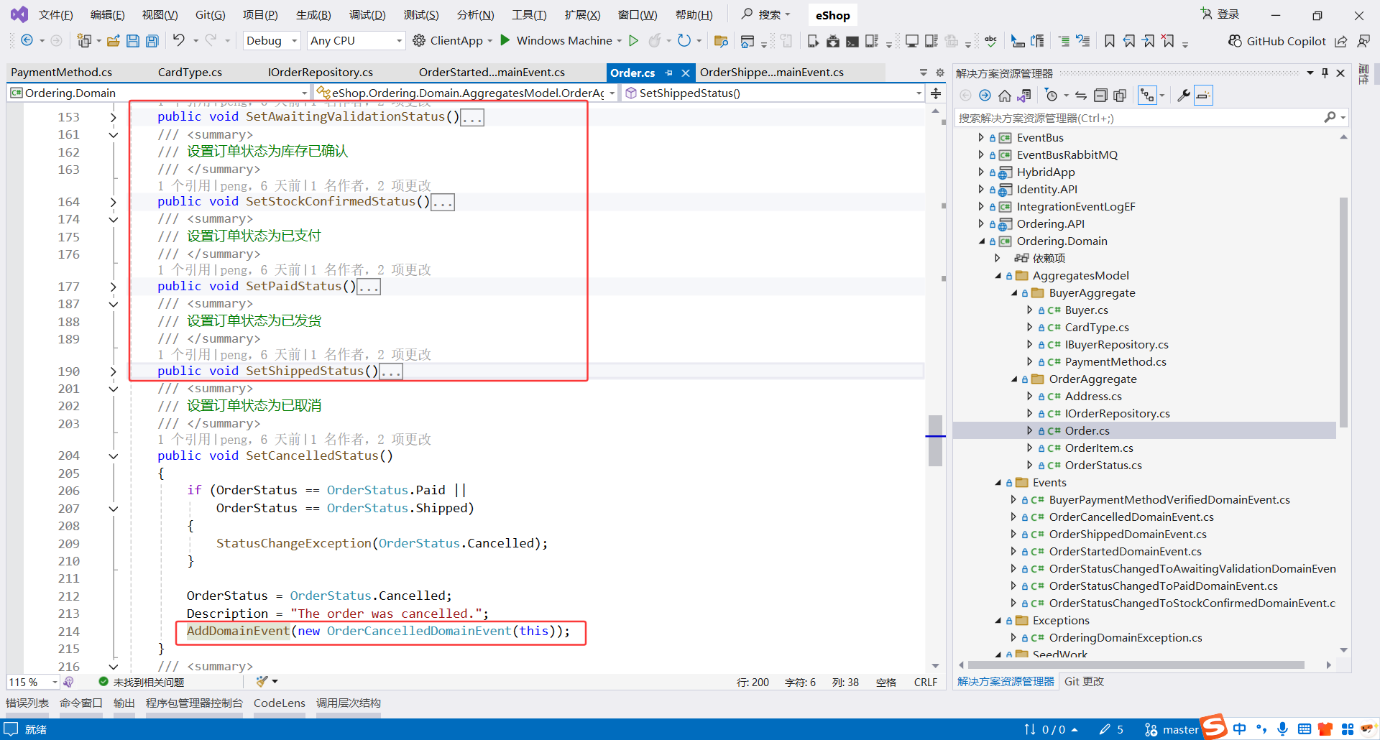
Task: Click the Share icon beside GitHub Copilot
Action: tap(1341, 41)
